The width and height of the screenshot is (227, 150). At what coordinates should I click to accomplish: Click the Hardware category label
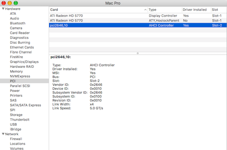tap(13, 9)
